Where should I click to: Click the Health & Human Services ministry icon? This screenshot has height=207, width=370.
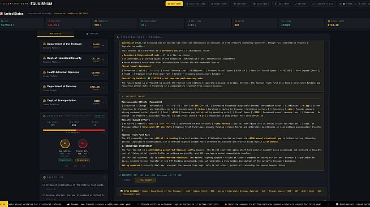pos(44,72)
